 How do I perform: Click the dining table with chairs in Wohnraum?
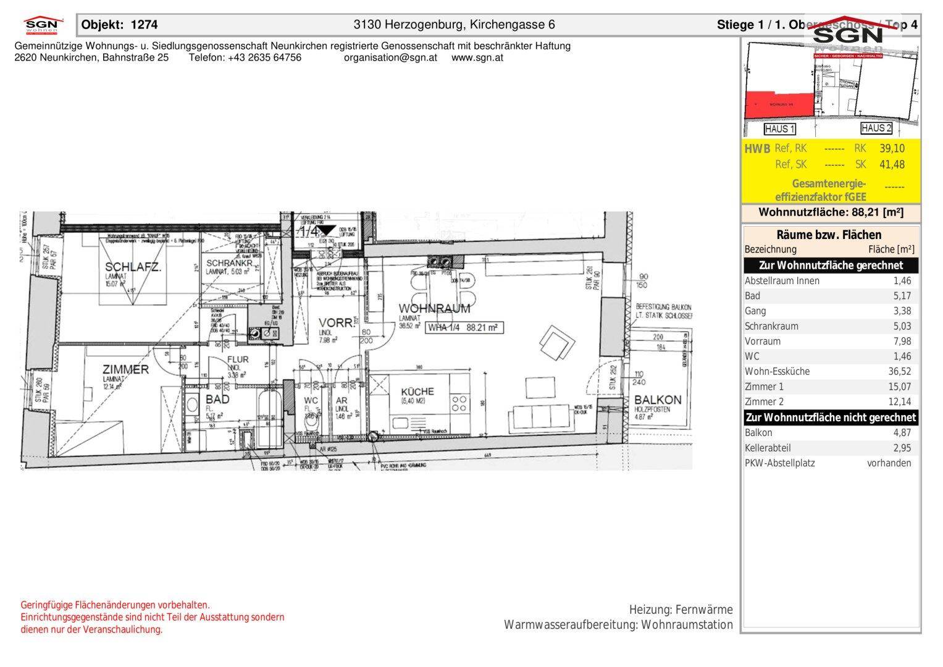click(x=439, y=285)
